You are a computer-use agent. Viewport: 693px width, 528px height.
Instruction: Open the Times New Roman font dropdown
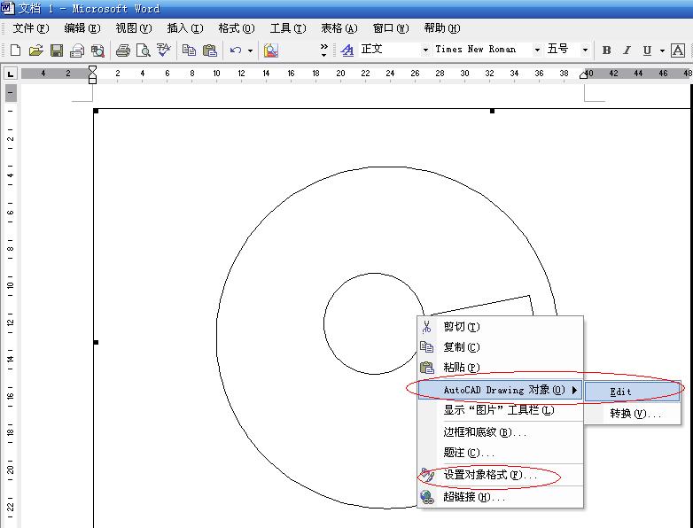[537, 50]
